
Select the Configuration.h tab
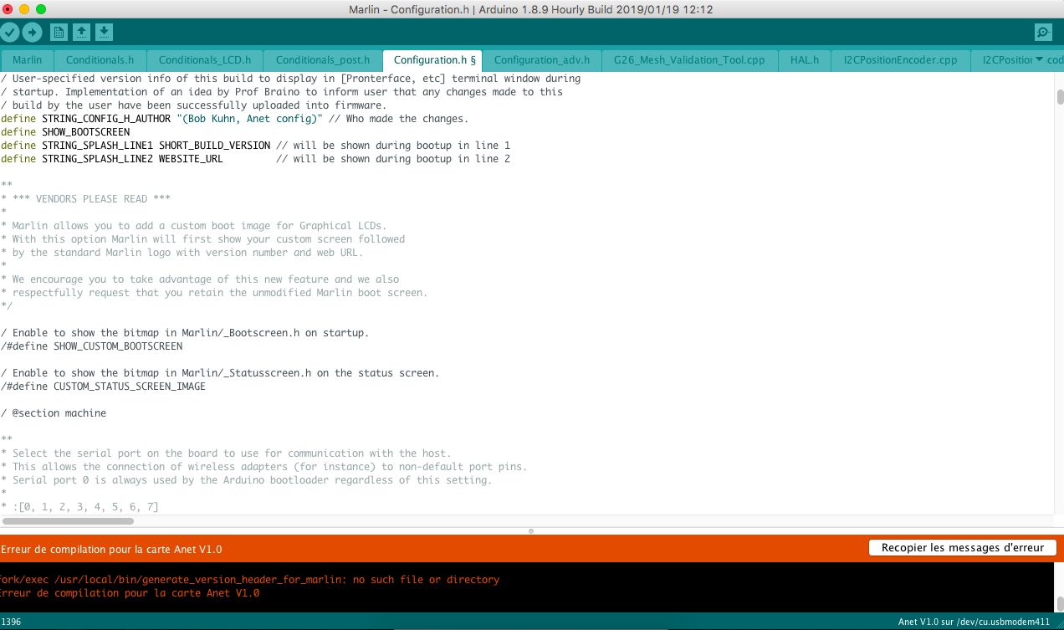(432, 60)
